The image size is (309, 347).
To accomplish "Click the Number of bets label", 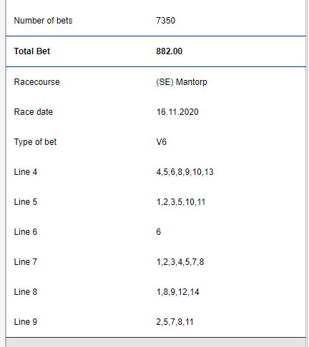I will click(43, 21).
